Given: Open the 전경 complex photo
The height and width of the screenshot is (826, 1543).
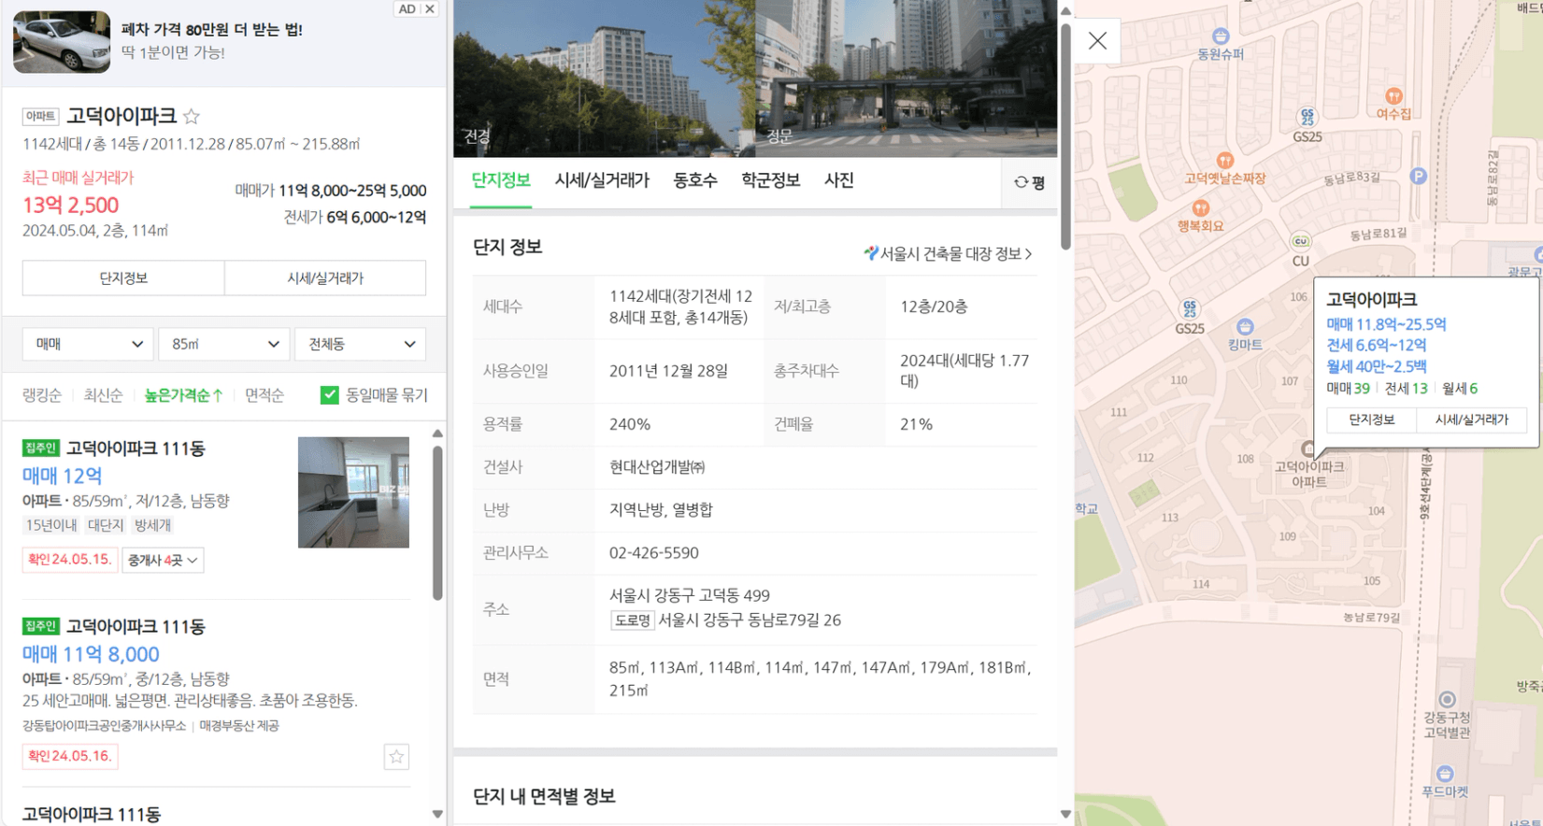Looking at the screenshot, I should point(604,78).
